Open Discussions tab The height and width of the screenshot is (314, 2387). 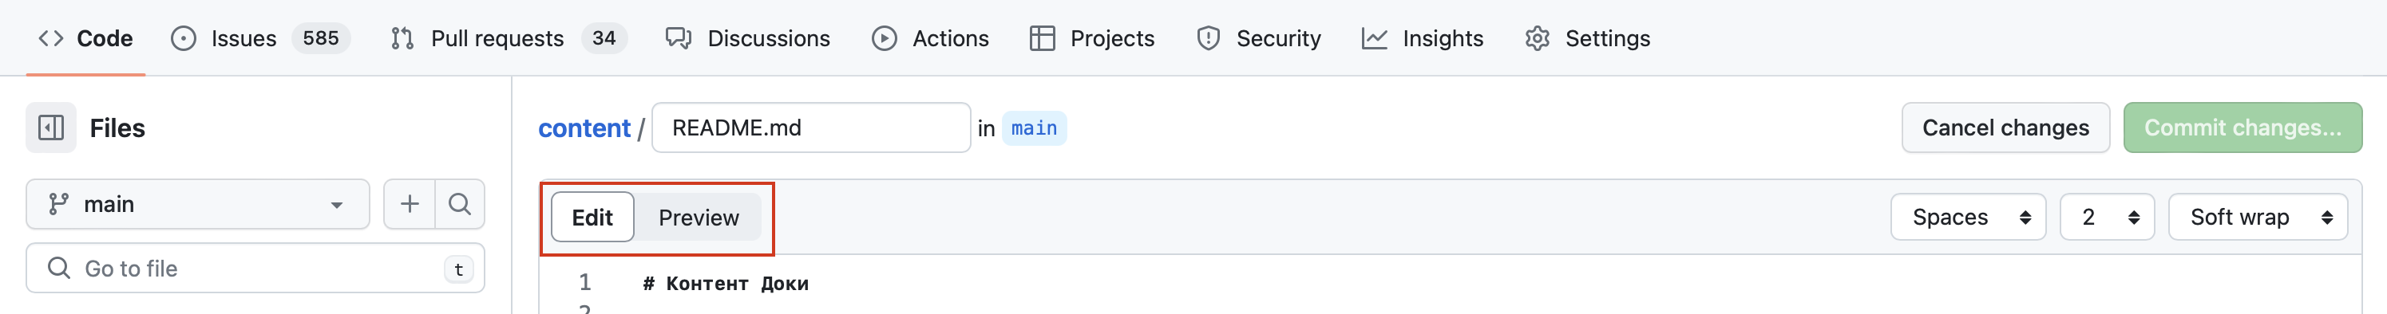pos(748,38)
